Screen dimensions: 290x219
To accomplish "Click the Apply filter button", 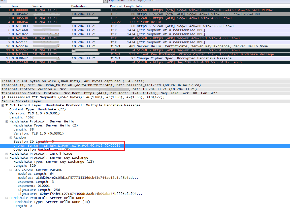I will click(x=142, y=1).
